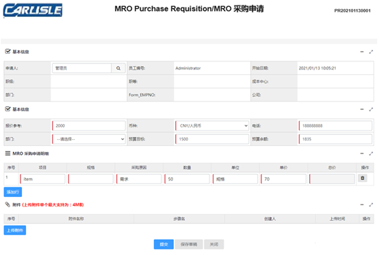Open the 部门 department dropdown showing --请选择--
Image resolution: width=379 pixels, height=255 pixels.
coord(89,139)
